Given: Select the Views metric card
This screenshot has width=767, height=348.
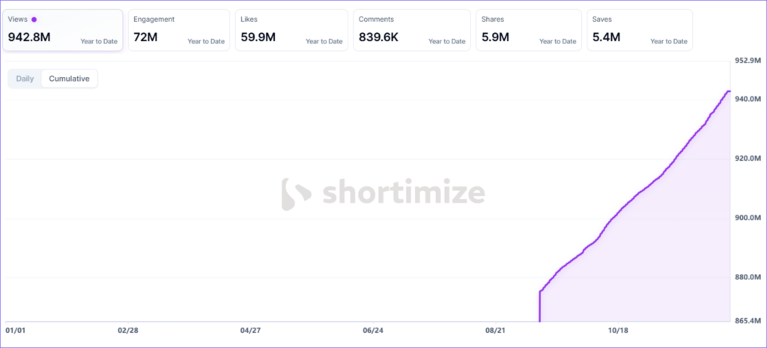Looking at the screenshot, I should (x=62, y=30).
